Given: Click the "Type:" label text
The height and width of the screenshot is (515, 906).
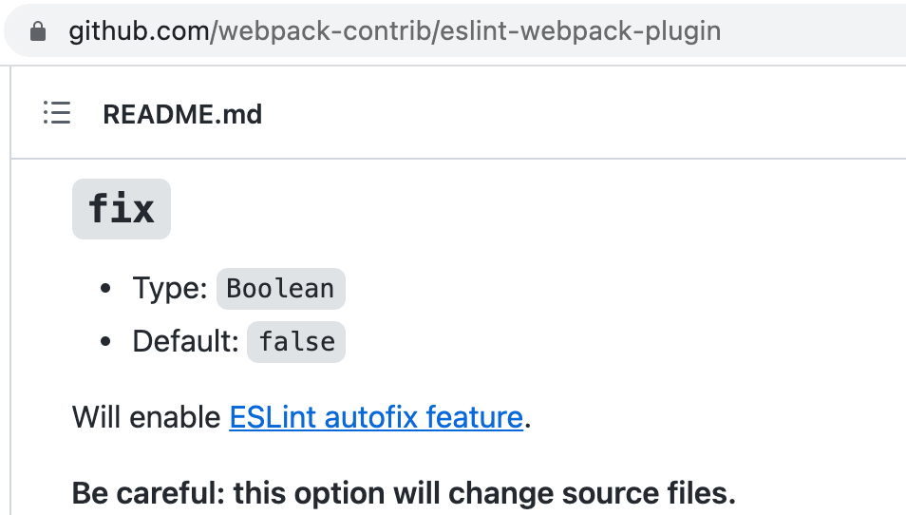Looking at the screenshot, I should coord(170,289).
